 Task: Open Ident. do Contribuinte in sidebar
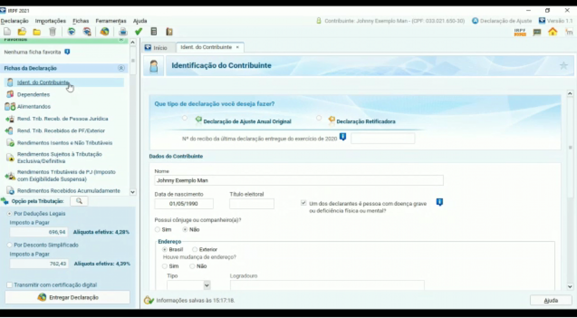click(64, 82)
